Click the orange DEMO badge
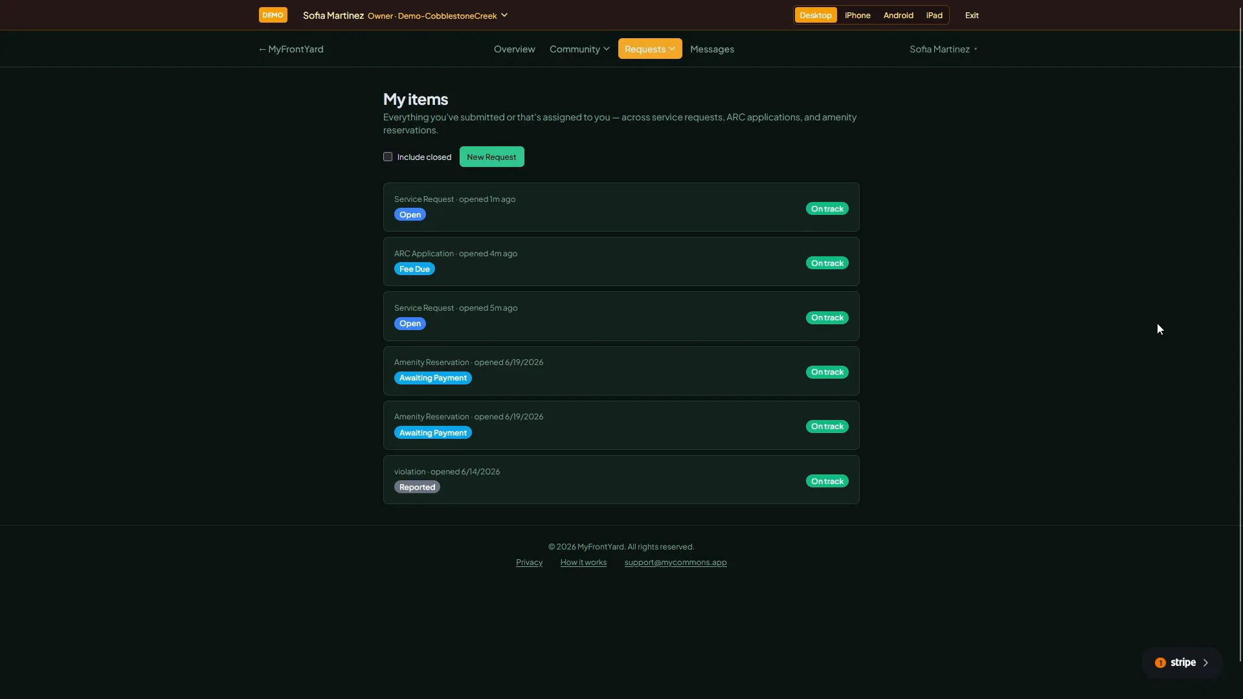This screenshot has height=699, width=1243. pos(273,15)
